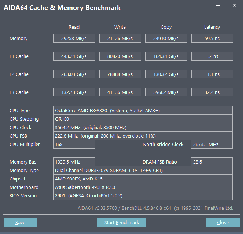Click the AIDA64 version footer text

click(x=155, y=208)
